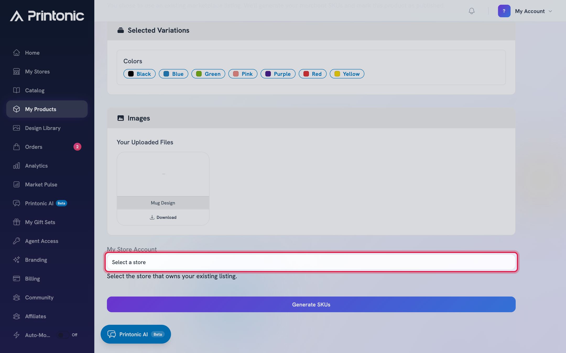Click the Images section picture icon

tap(121, 118)
